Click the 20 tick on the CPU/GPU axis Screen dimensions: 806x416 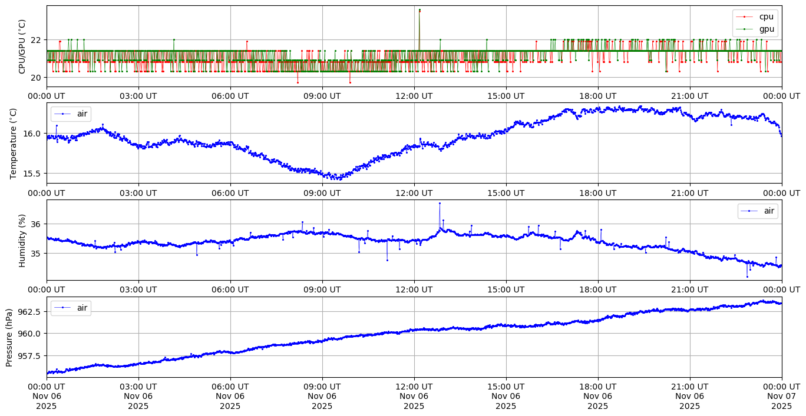(x=36, y=78)
